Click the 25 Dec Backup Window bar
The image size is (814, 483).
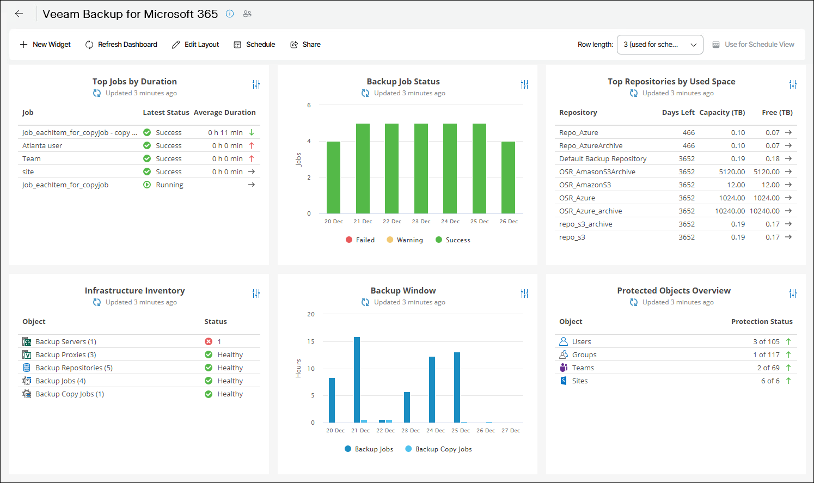coord(457,387)
